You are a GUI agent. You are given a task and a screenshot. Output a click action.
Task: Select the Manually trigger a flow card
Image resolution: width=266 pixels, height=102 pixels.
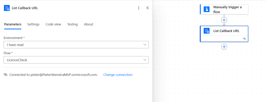click(224, 9)
